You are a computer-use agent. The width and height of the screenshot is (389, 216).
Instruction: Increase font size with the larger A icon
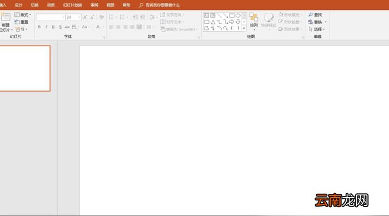(85, 17)
